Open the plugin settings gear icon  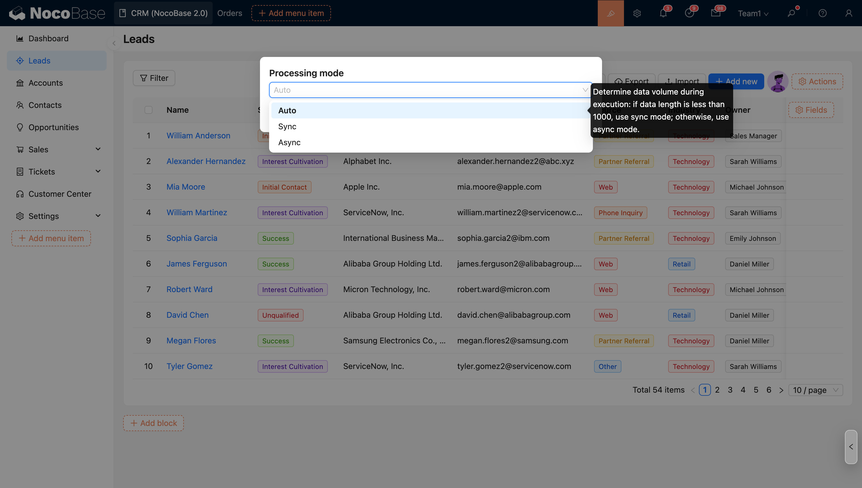pyautogui.click(x=637, y=13)
